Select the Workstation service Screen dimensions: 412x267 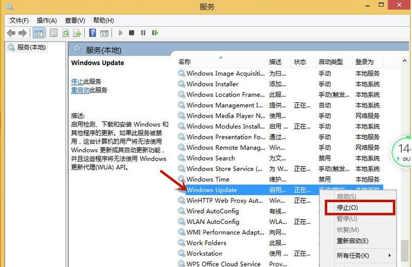coord(248,253)
